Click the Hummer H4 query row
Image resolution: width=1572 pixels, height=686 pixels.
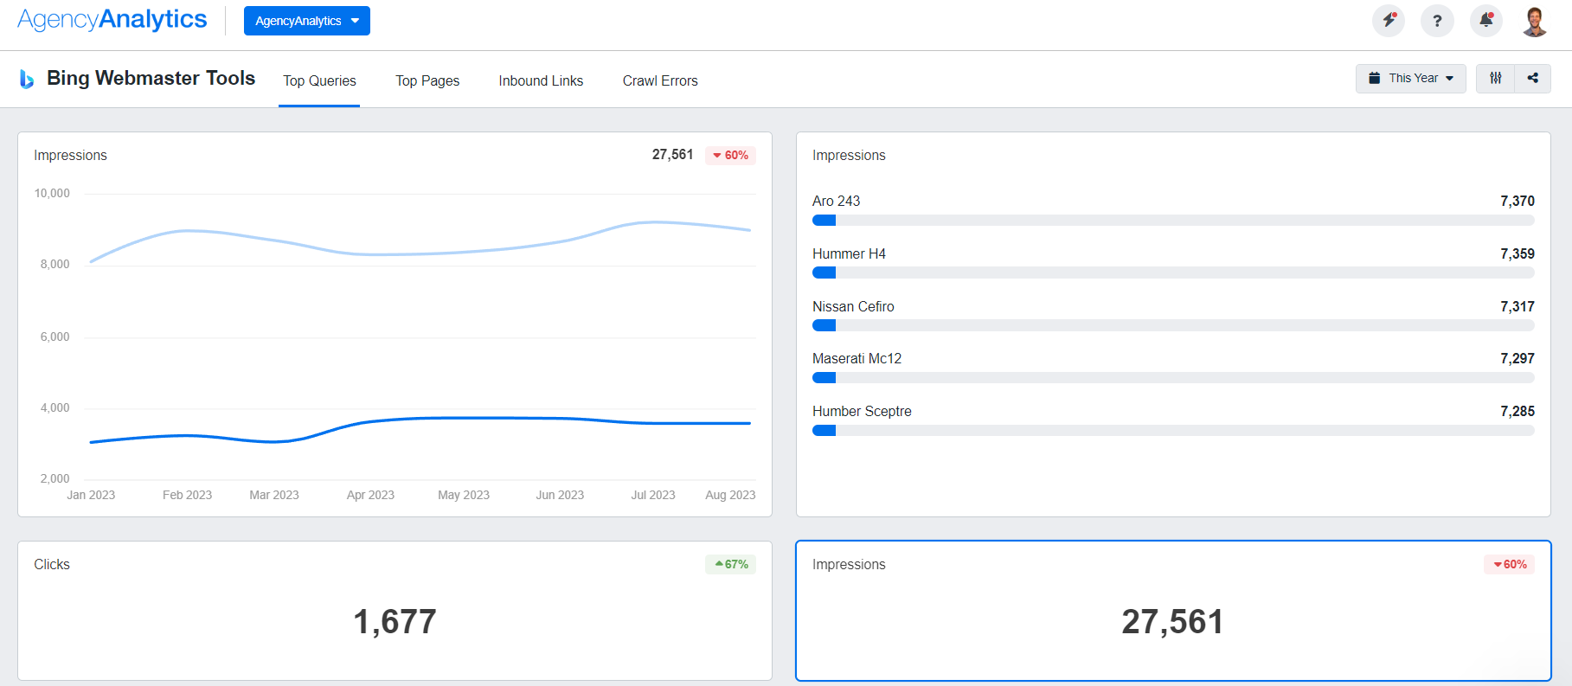[x=1172, y=254]
